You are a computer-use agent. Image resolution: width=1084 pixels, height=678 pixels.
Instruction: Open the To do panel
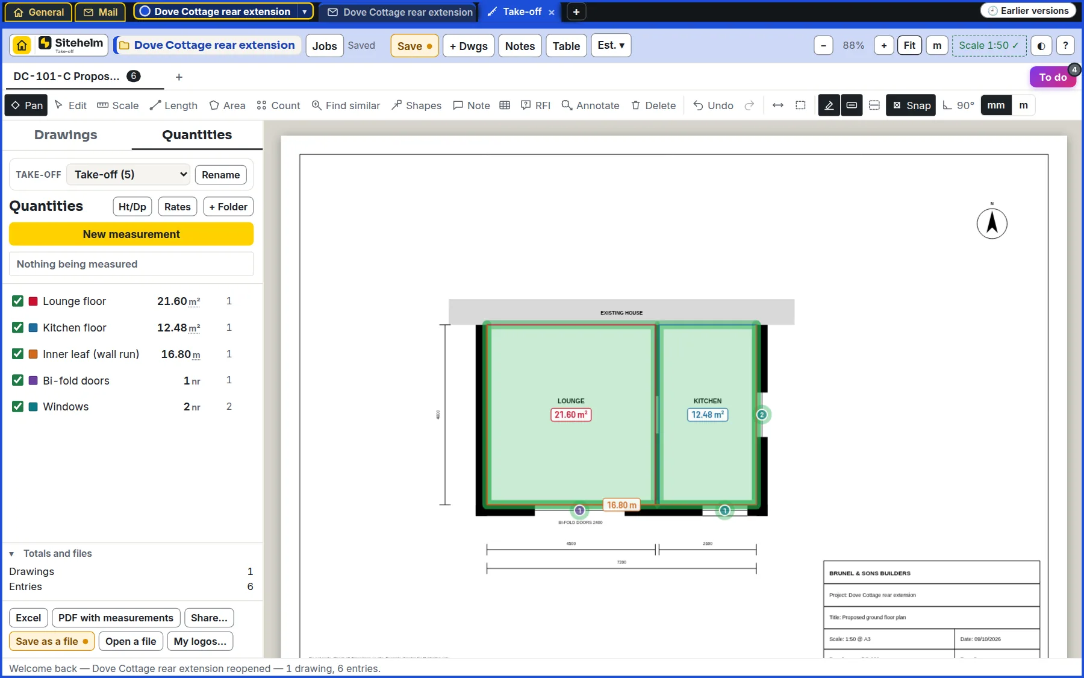pos(1053,77)
